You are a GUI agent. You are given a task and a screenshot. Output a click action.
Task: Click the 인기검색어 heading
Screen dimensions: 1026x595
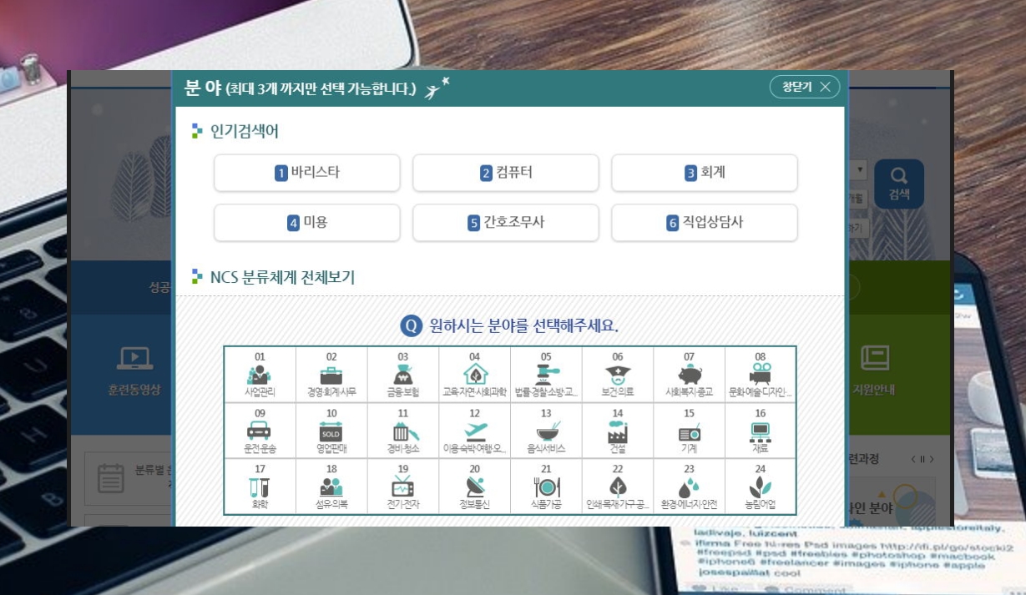(245, 131)
